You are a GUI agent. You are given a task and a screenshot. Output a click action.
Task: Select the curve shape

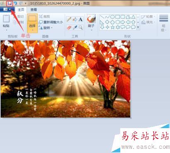107,17
